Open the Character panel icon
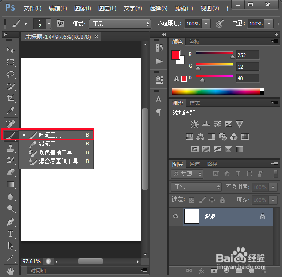The width and height of the screenshot is (282, 277). (x=159, y=99)
